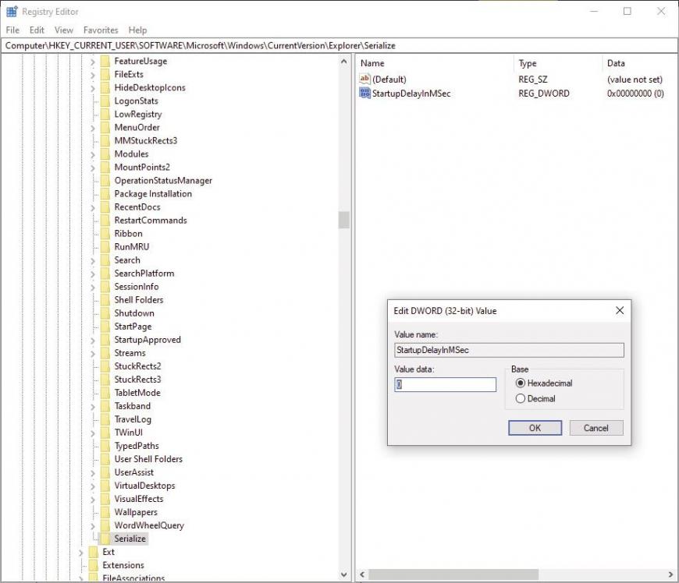Click the Shell Folders folder icon
This screenshot has height=583, width=679.
pos(105,300)
